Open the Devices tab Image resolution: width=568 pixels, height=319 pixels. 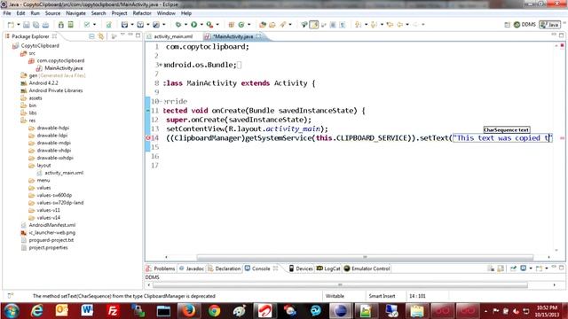(x=301, y=268)
